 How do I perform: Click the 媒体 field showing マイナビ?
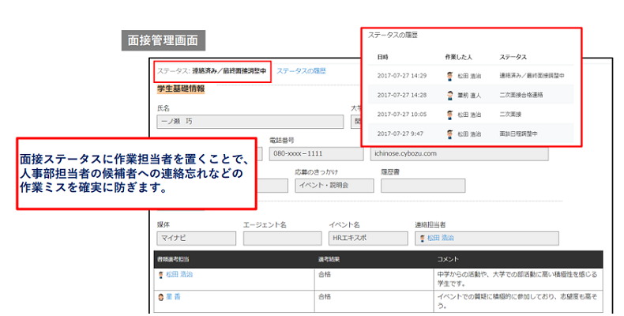[x=196, y=238]
